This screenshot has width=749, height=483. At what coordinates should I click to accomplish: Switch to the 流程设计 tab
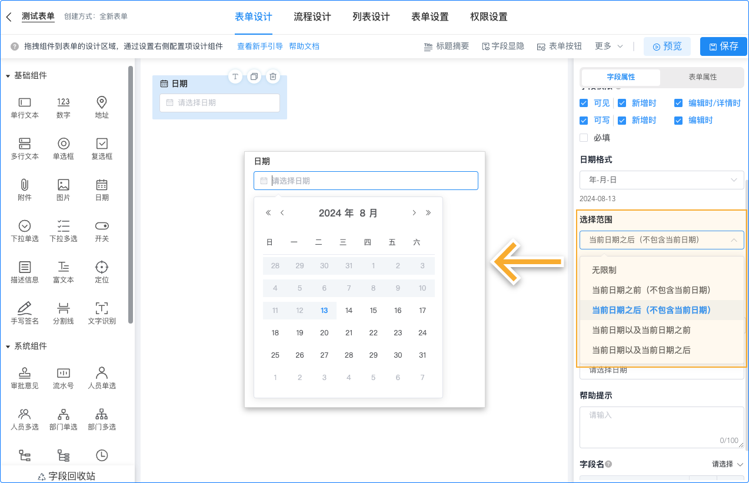[311, 17]
